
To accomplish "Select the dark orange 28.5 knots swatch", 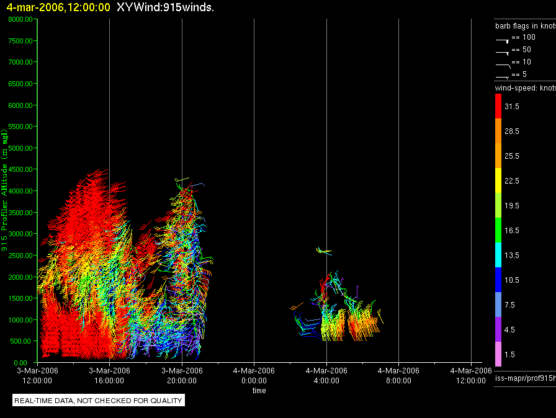I will point(498,131).
